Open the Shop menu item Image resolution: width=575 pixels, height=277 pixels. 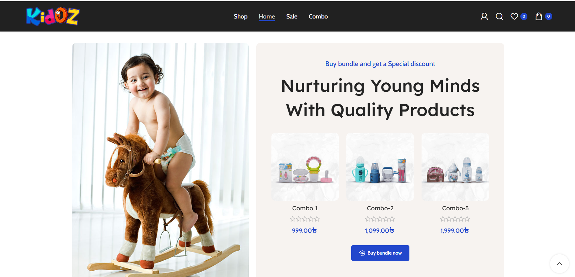[x=240, y=16]
